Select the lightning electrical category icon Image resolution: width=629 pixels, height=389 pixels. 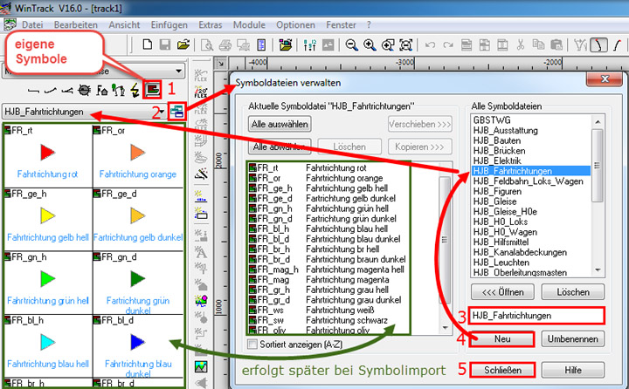click(x=135, y=91)
